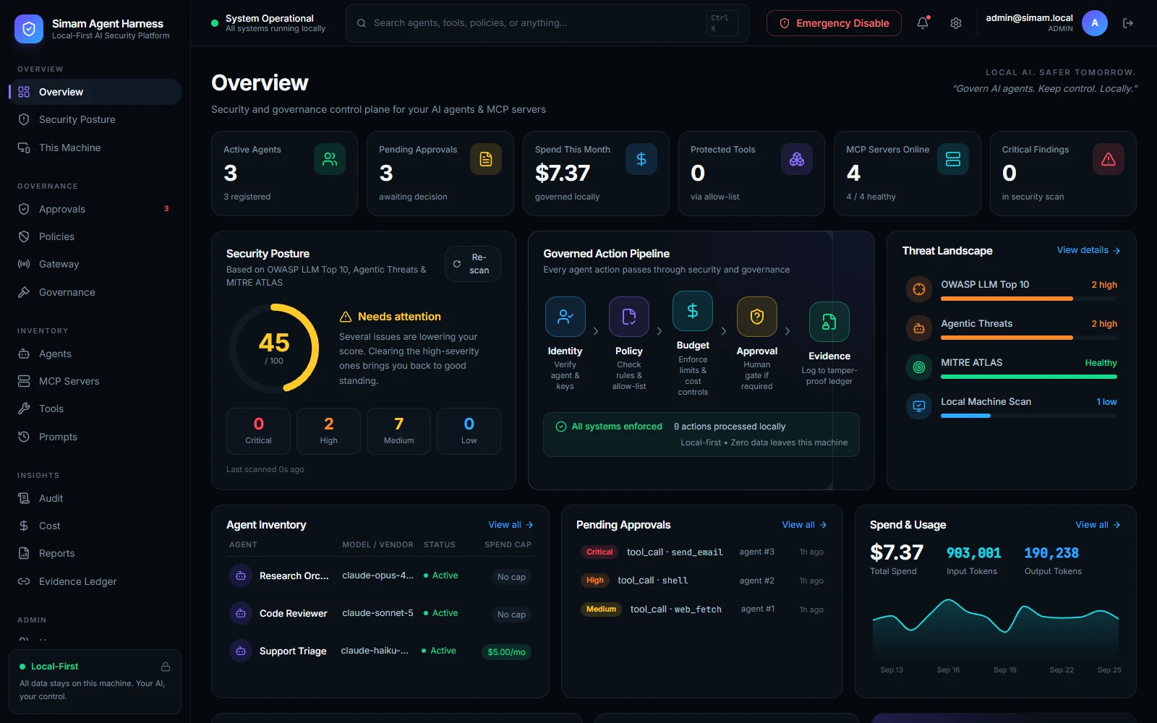
Task: Open View details in Threat Landscape
Action: pos(1088,250)
